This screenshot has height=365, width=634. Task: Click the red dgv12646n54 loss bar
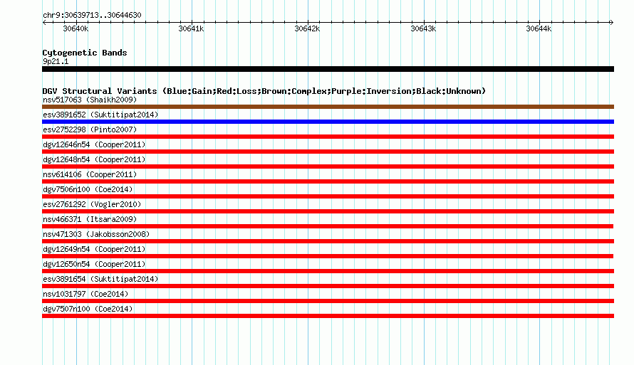pyautogui.click(x=328, y=152)
